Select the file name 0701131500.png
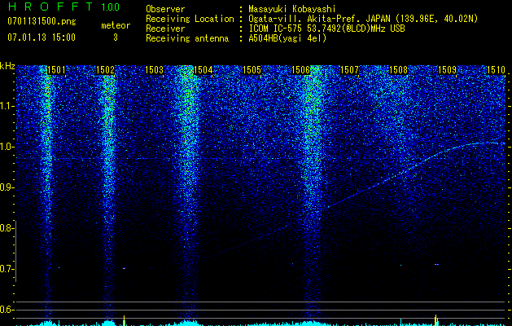The width and height of the screenshot is (512, 326). 42,22
